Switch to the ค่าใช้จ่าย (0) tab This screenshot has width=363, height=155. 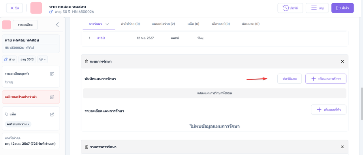point(130,24)
